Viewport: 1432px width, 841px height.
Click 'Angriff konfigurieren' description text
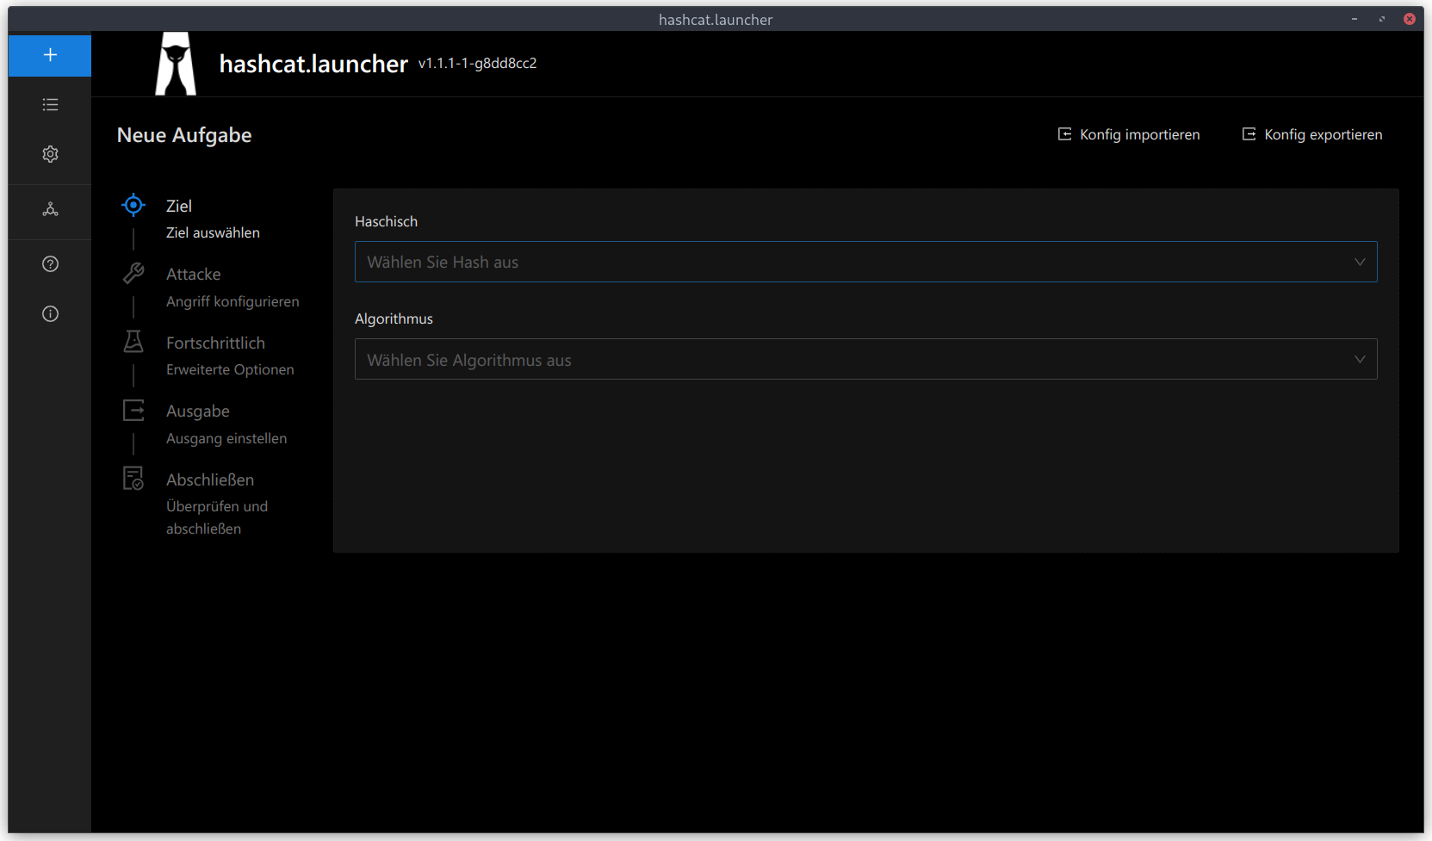coord(232,301)
